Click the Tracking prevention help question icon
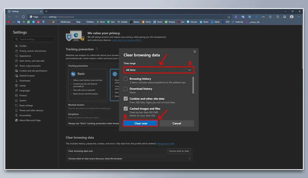The height and width of the screenshot is (178, 308). pyautogui.click(x=97, y=49)
